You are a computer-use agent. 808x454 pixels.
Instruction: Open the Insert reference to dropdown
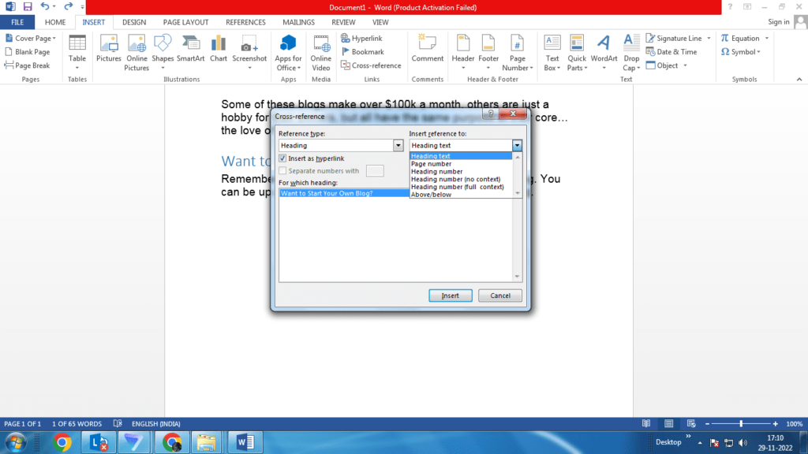517,145
